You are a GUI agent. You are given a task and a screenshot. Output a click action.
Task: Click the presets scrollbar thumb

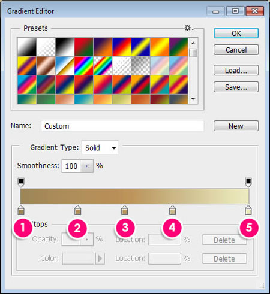[193, 53]
